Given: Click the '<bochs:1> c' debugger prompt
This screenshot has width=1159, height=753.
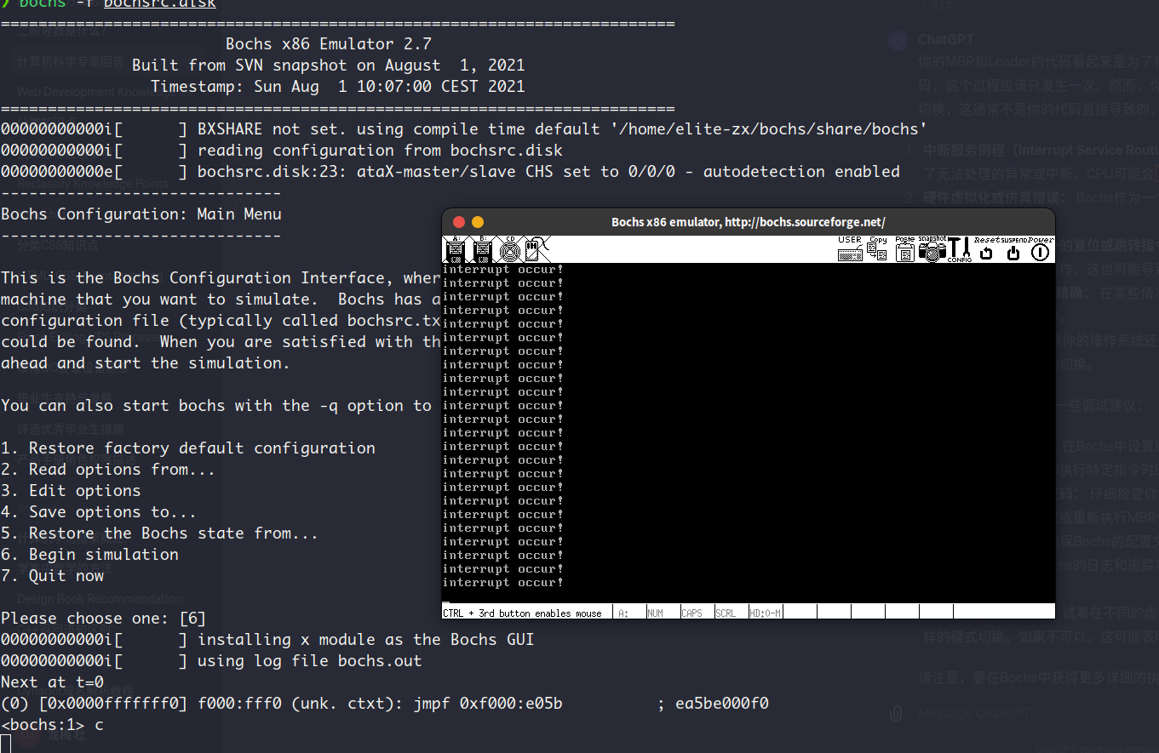Looking at the screenshot, I should tap(52, 724).
